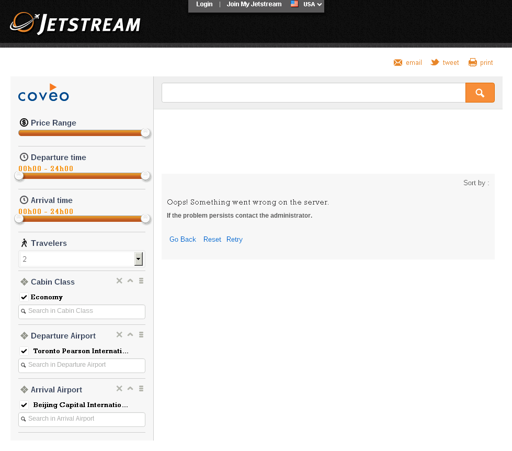Click the email share icon
512x451 pixels.
pos(398,62)
